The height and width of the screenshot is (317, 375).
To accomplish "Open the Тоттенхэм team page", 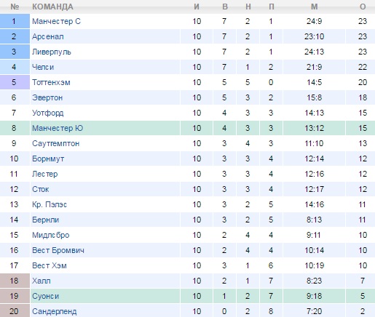I will pos(51,82).
